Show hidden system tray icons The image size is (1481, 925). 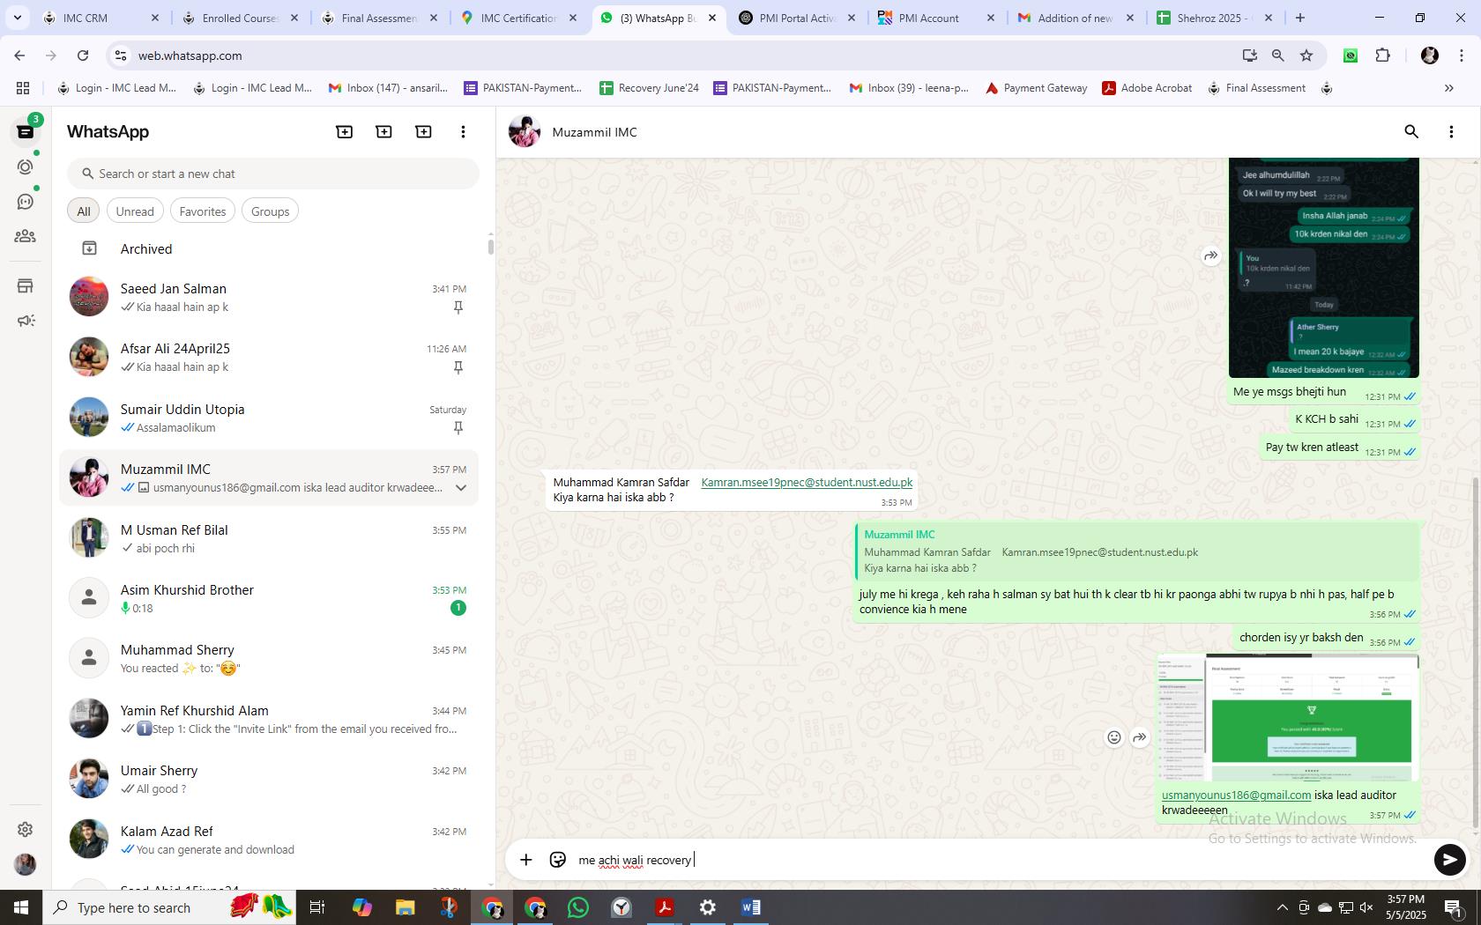tap(1282, 907)
